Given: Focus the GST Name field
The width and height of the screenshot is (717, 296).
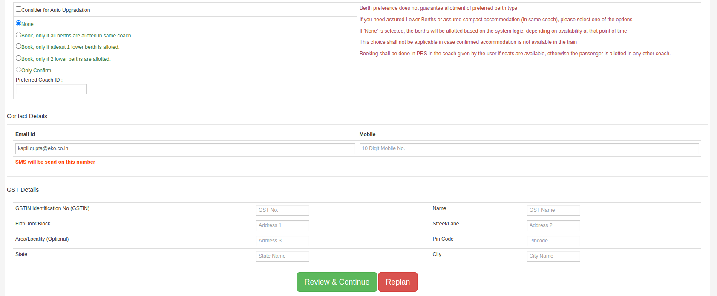Looking at the screenshot, I should point(553,210).
